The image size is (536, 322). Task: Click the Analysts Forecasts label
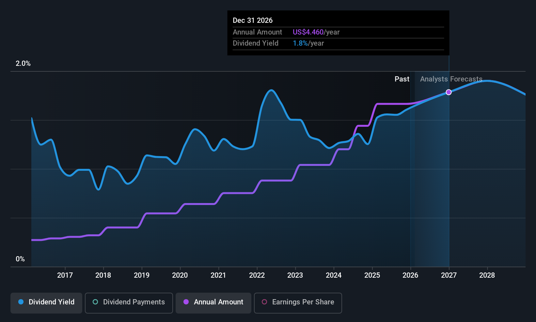click(451, 79)
